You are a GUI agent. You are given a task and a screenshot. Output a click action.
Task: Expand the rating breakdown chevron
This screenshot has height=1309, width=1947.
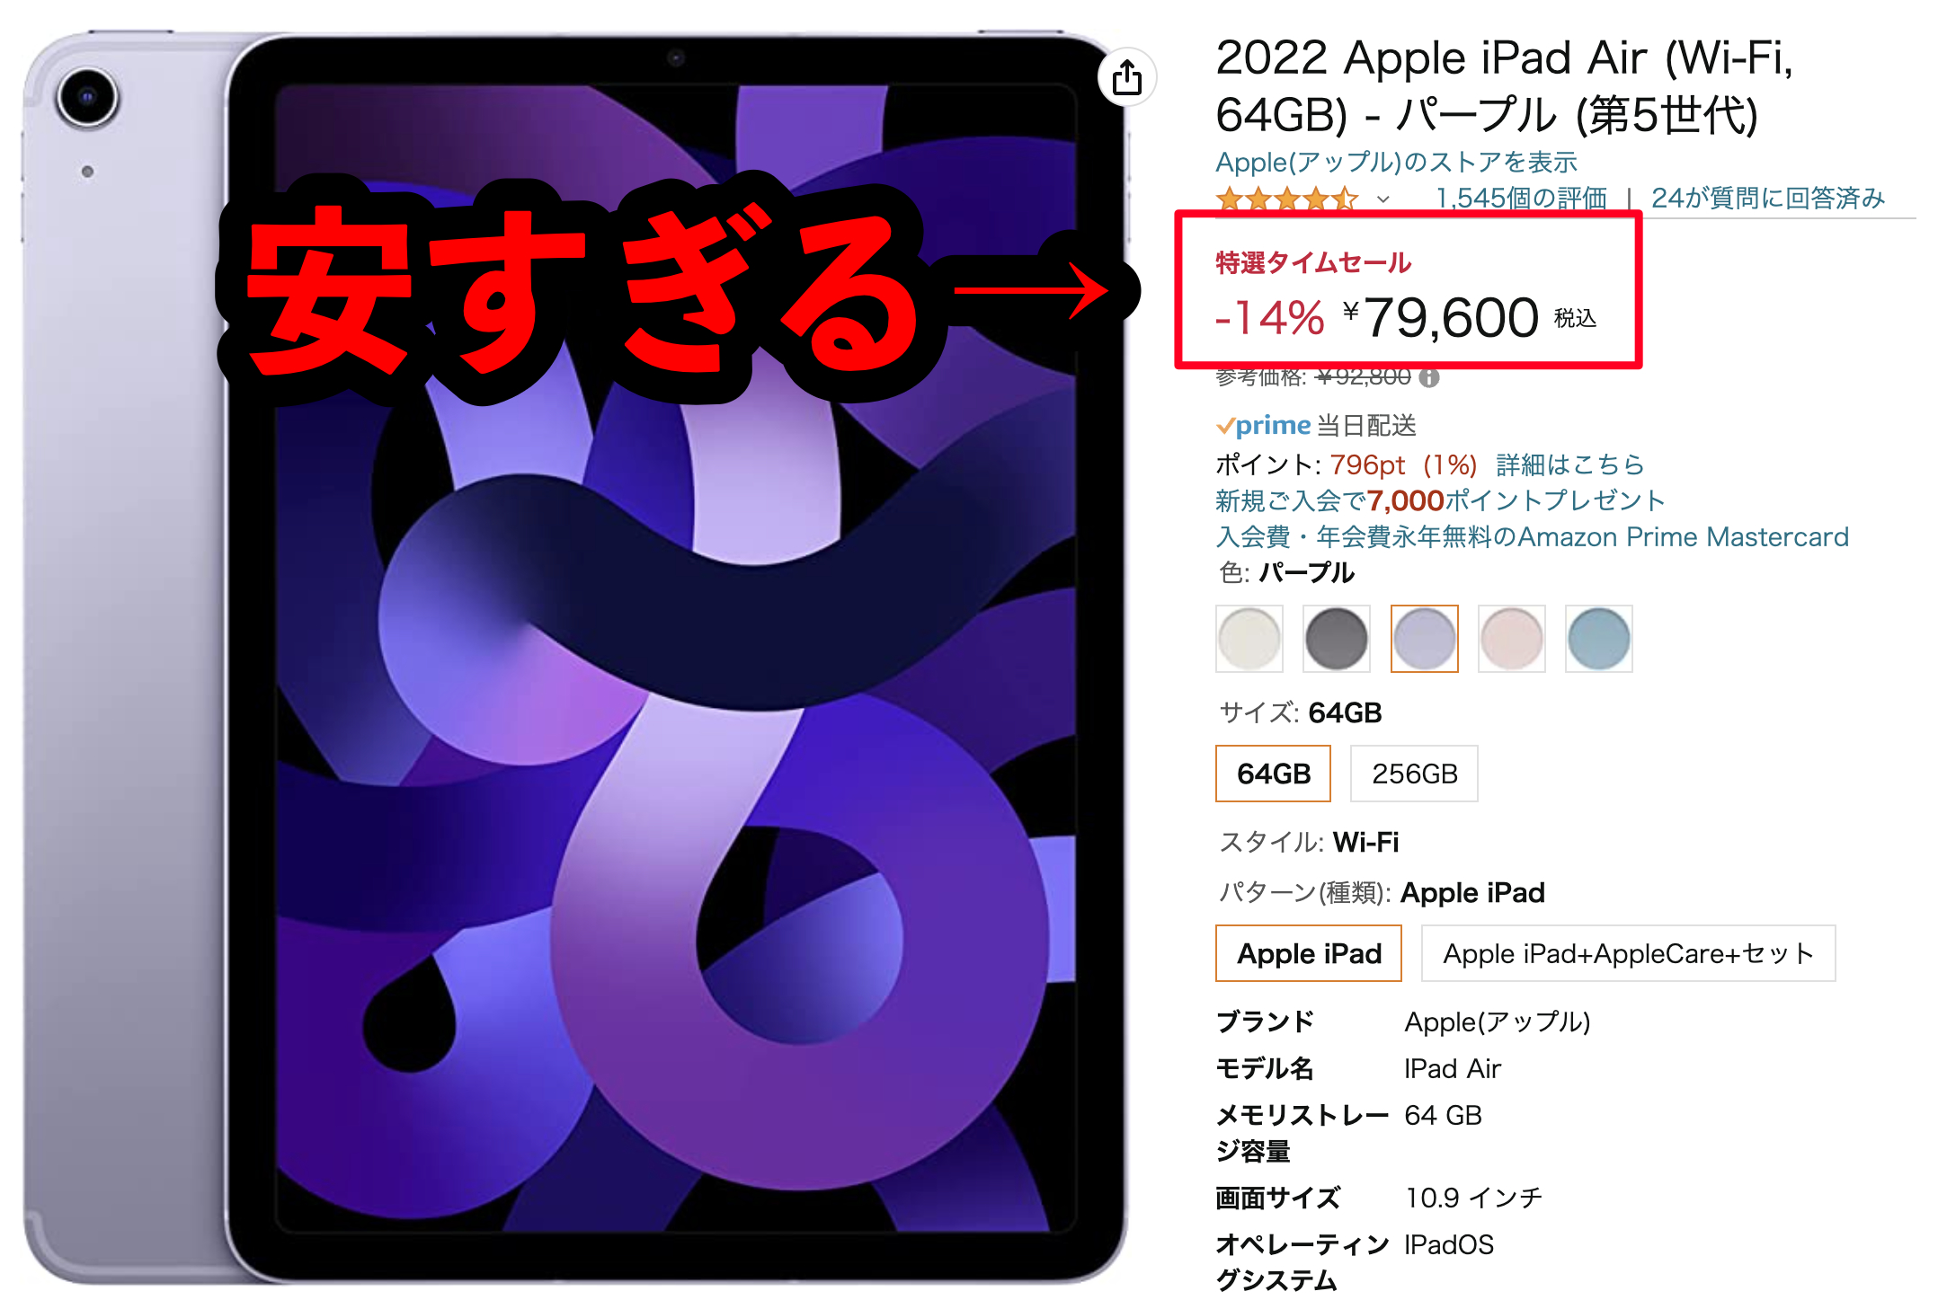[1383, 199]
